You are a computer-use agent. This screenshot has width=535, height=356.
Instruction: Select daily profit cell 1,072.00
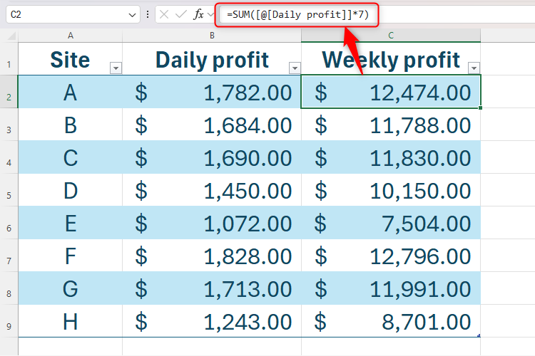[x=212, y=223]
